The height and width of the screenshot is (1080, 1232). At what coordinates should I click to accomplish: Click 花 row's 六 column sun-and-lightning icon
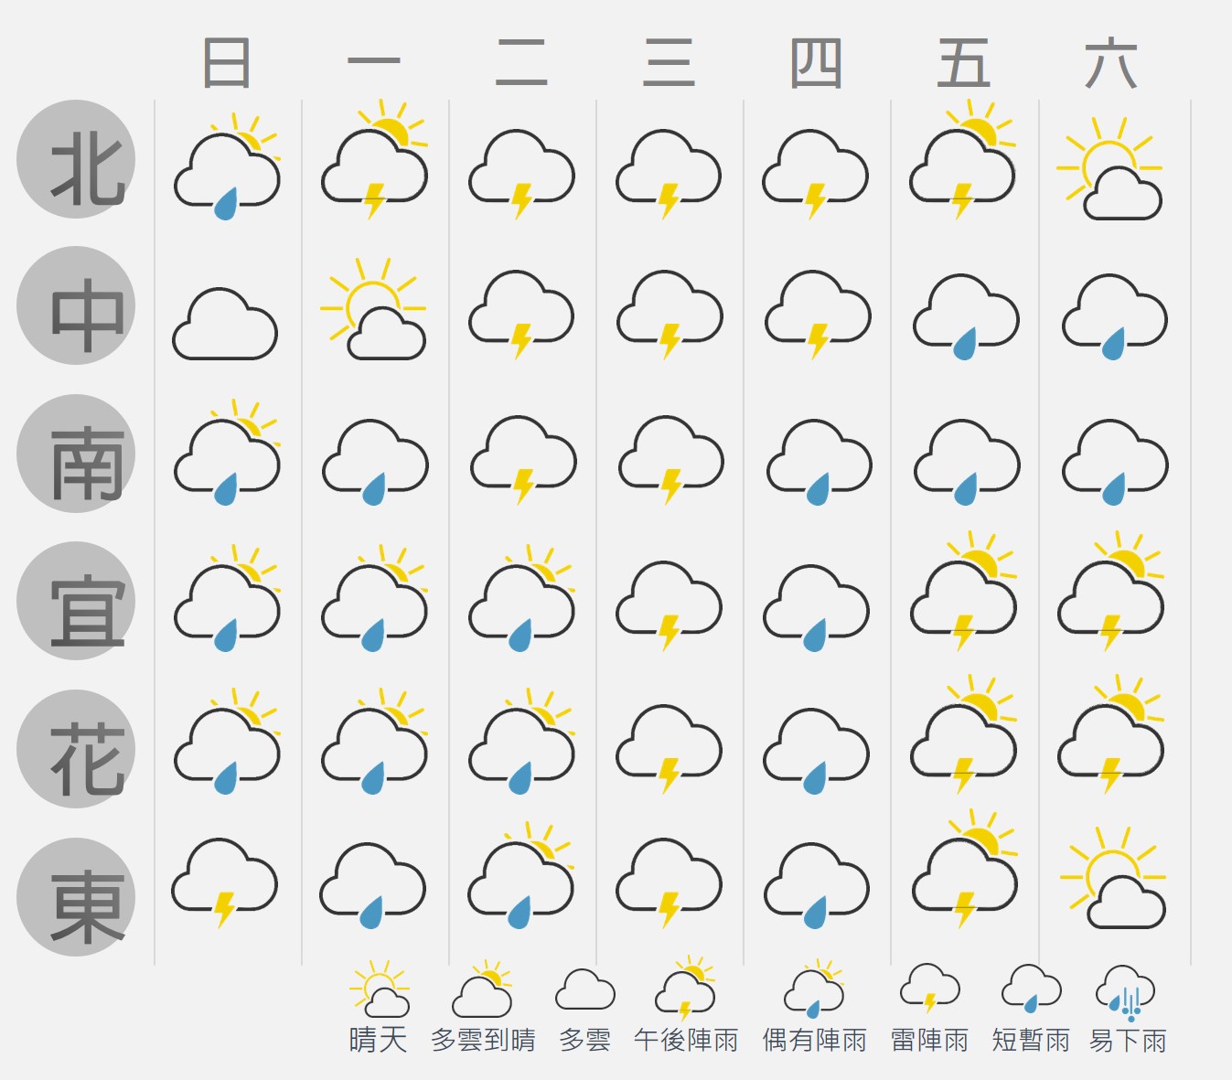[x=1111, y=734]
